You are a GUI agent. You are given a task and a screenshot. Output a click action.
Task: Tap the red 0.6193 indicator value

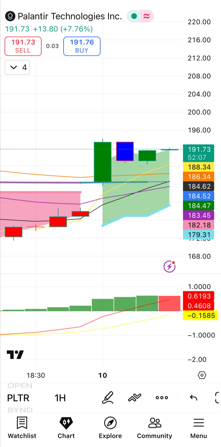[x=199, y=296]
